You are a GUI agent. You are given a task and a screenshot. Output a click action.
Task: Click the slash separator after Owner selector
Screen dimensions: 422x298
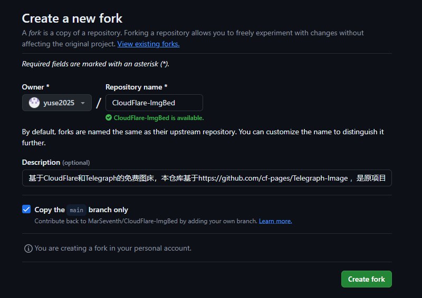pyautogui.click(x=99, y=103)
